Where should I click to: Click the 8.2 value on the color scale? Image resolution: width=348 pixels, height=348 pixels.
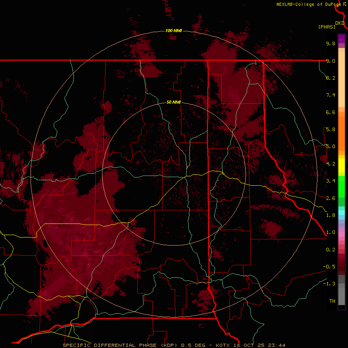[331, 78]
